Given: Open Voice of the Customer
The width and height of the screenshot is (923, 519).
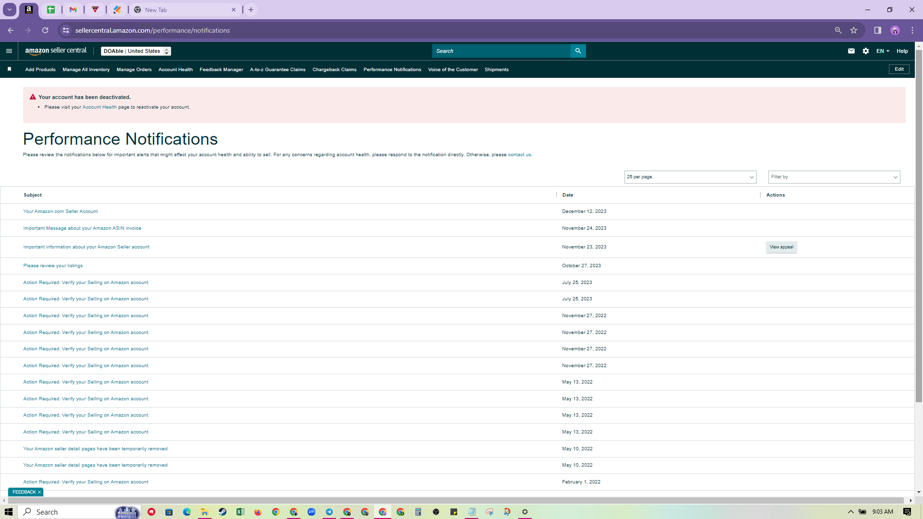Looking at the screenshot, I should pyautogui.click(x=453, y=70).
